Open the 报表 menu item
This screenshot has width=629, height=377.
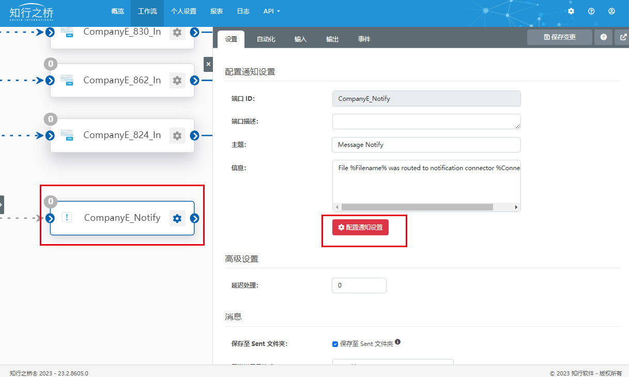217,11
